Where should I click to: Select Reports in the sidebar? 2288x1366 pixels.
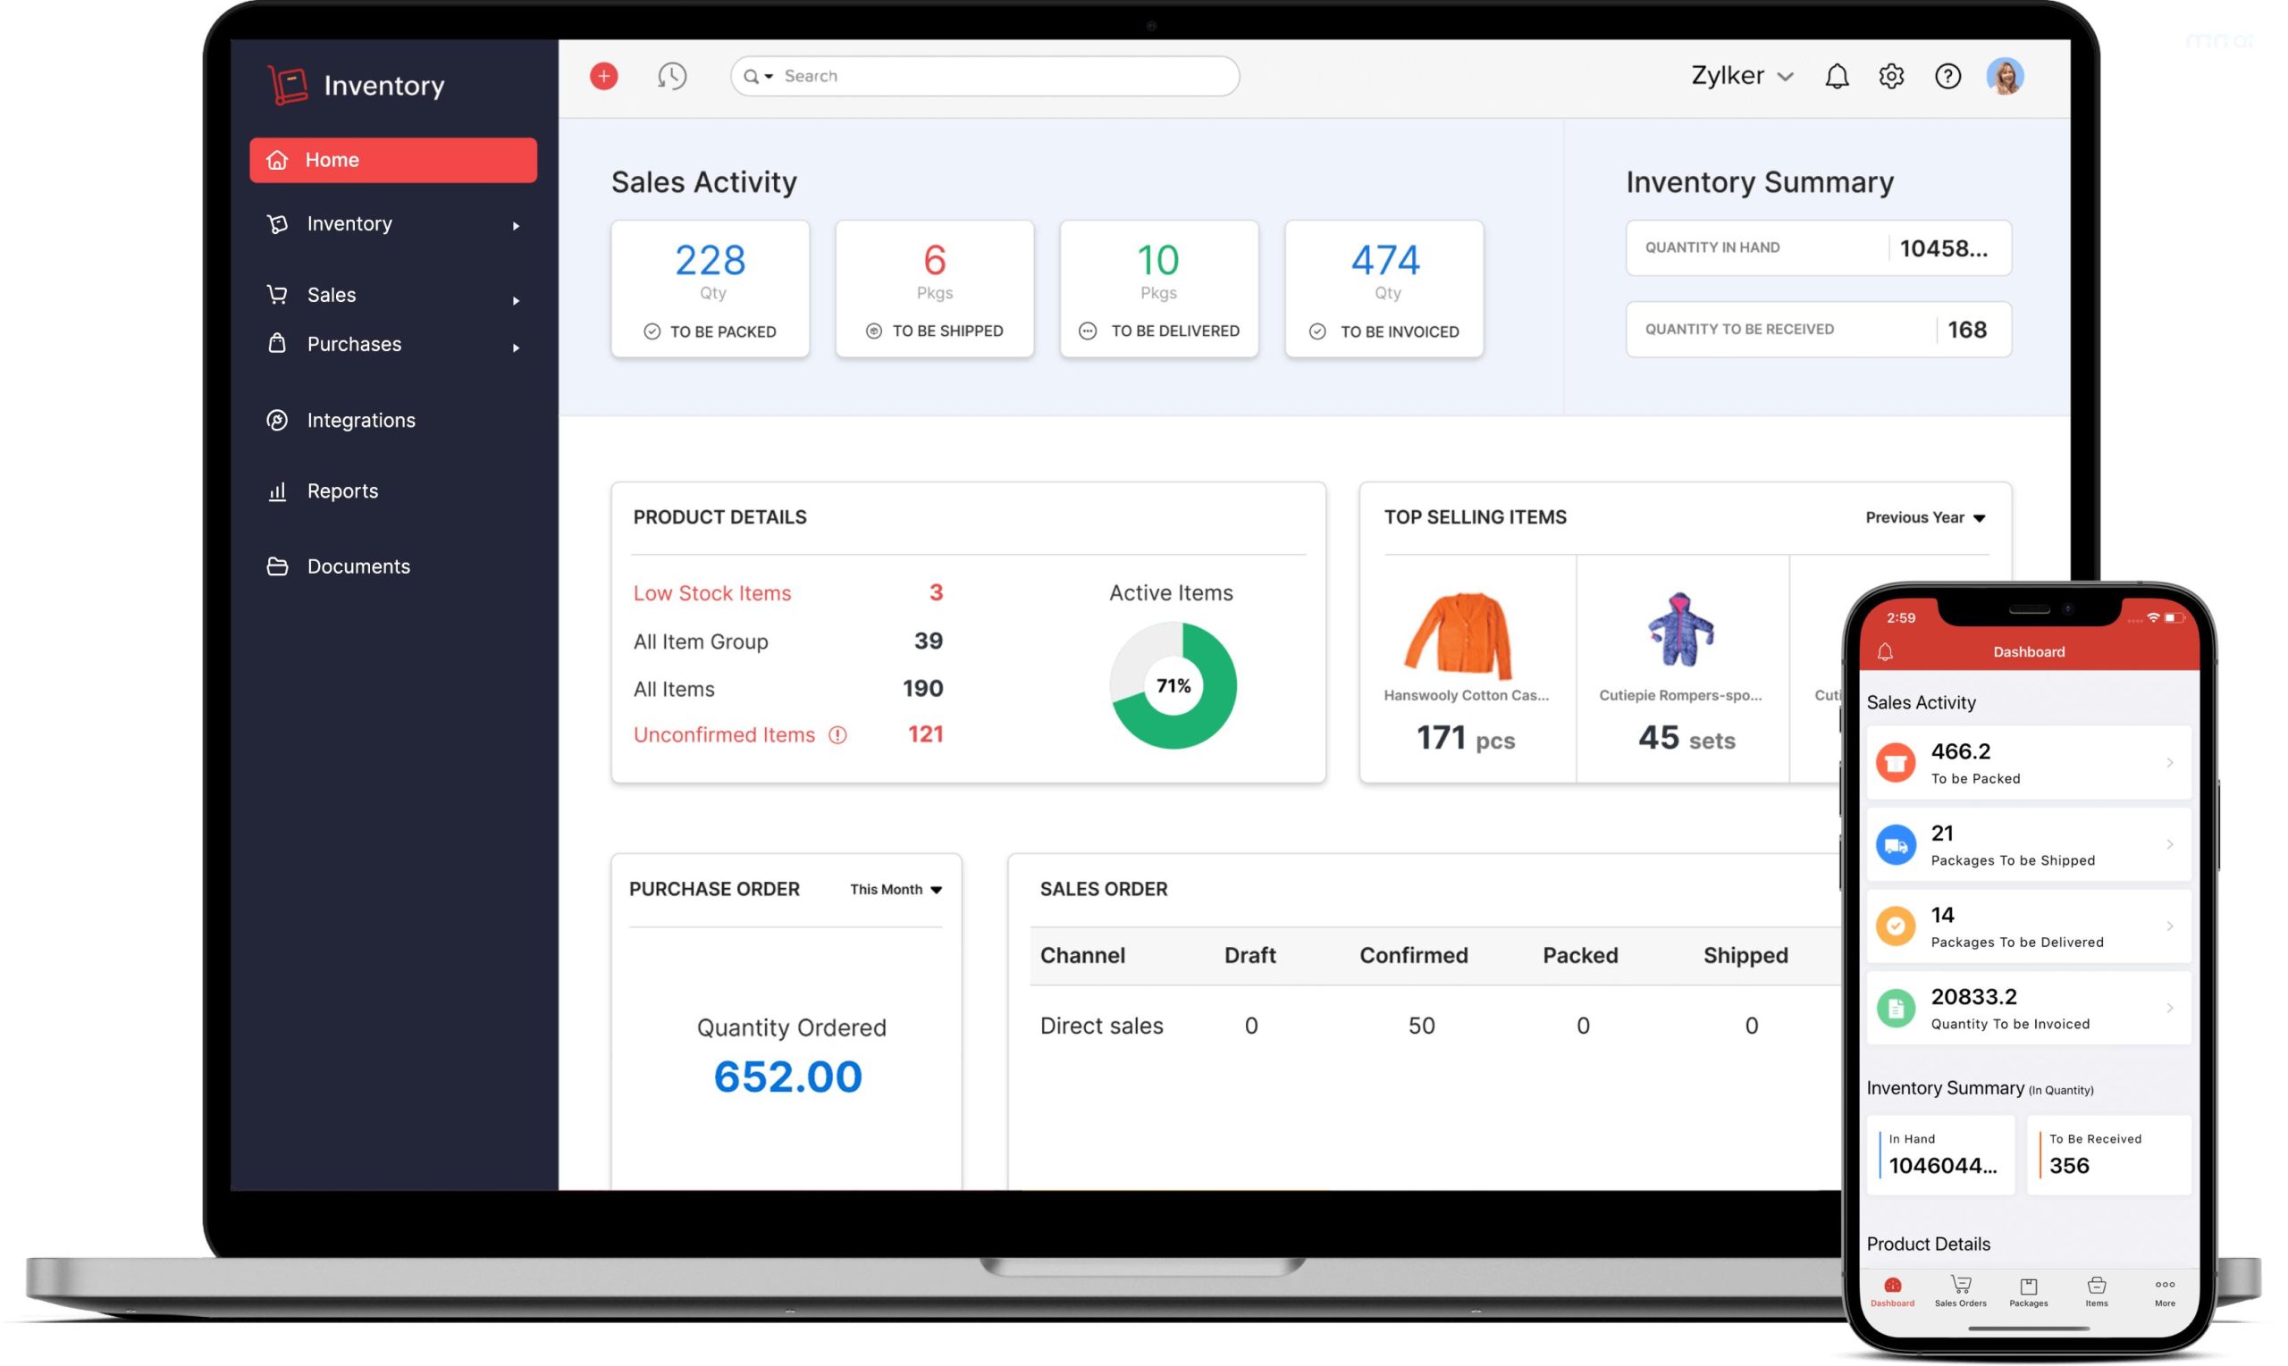coord(341,491)
